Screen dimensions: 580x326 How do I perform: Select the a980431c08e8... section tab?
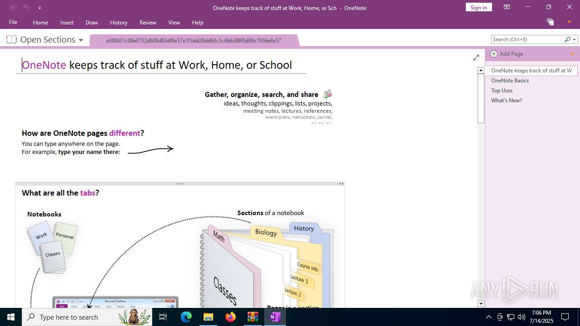193,41
